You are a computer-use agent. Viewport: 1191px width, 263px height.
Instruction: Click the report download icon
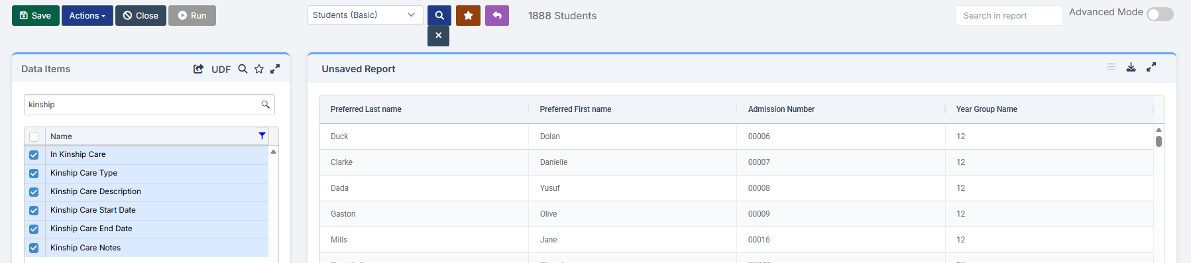click(x=1131, y=67)
